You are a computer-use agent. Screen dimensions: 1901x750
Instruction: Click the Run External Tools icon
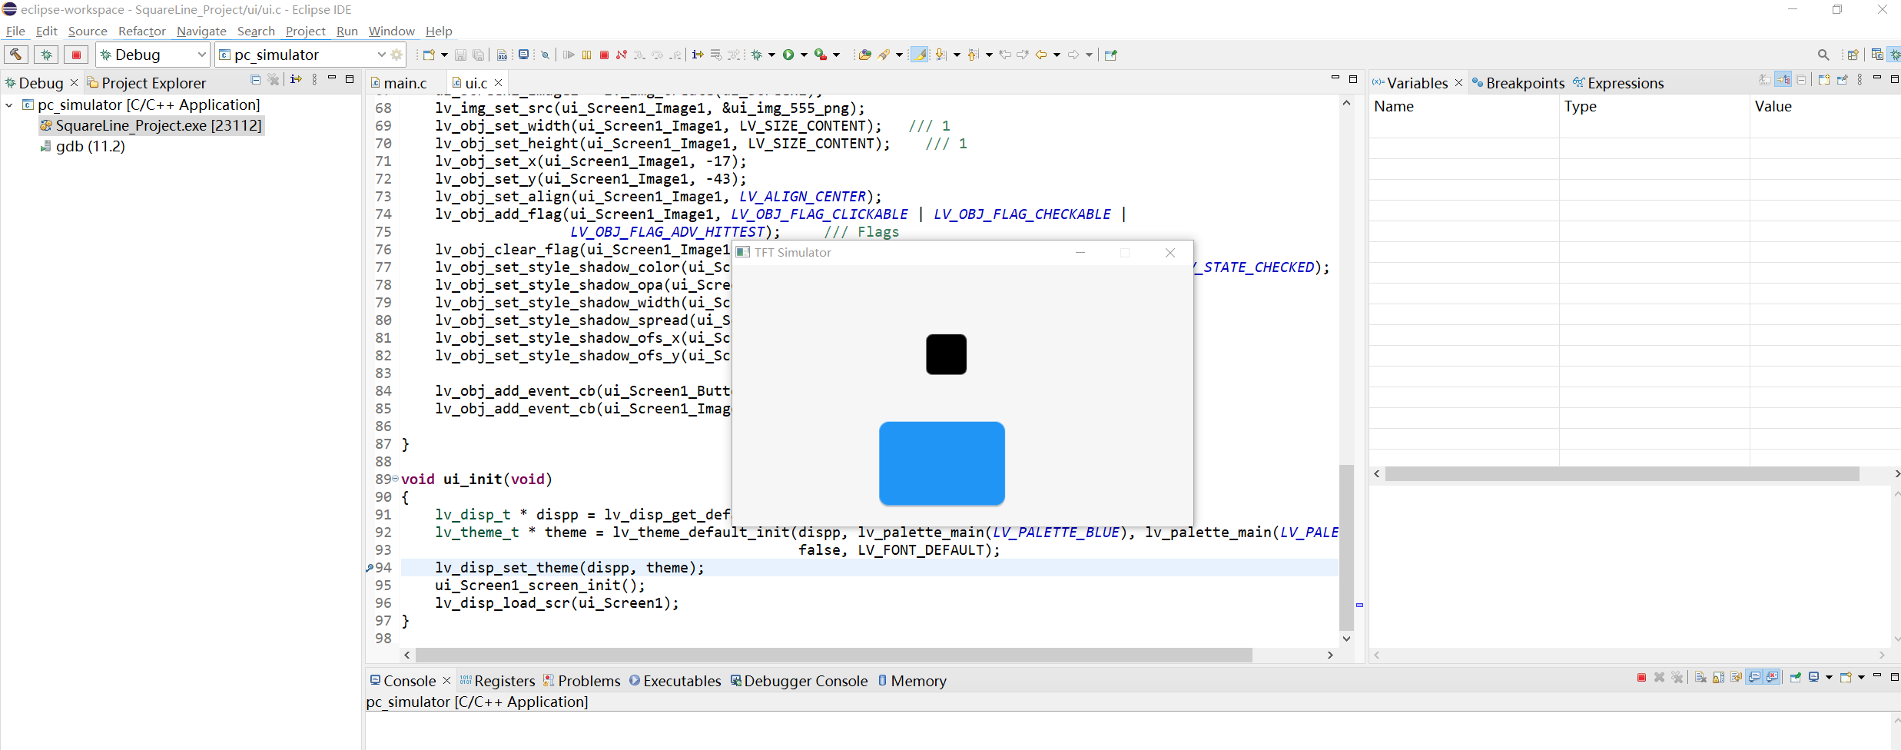tap(821, 55)
